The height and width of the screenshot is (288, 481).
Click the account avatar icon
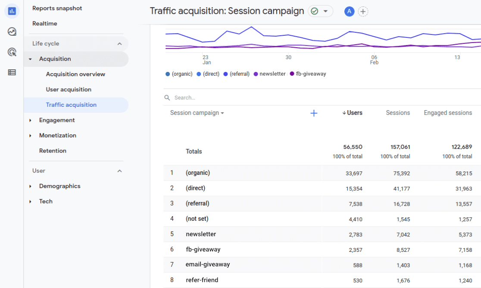pos(349,11)
